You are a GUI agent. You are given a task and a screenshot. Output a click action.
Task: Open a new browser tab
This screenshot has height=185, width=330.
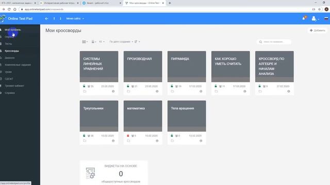tap(170, 3)
